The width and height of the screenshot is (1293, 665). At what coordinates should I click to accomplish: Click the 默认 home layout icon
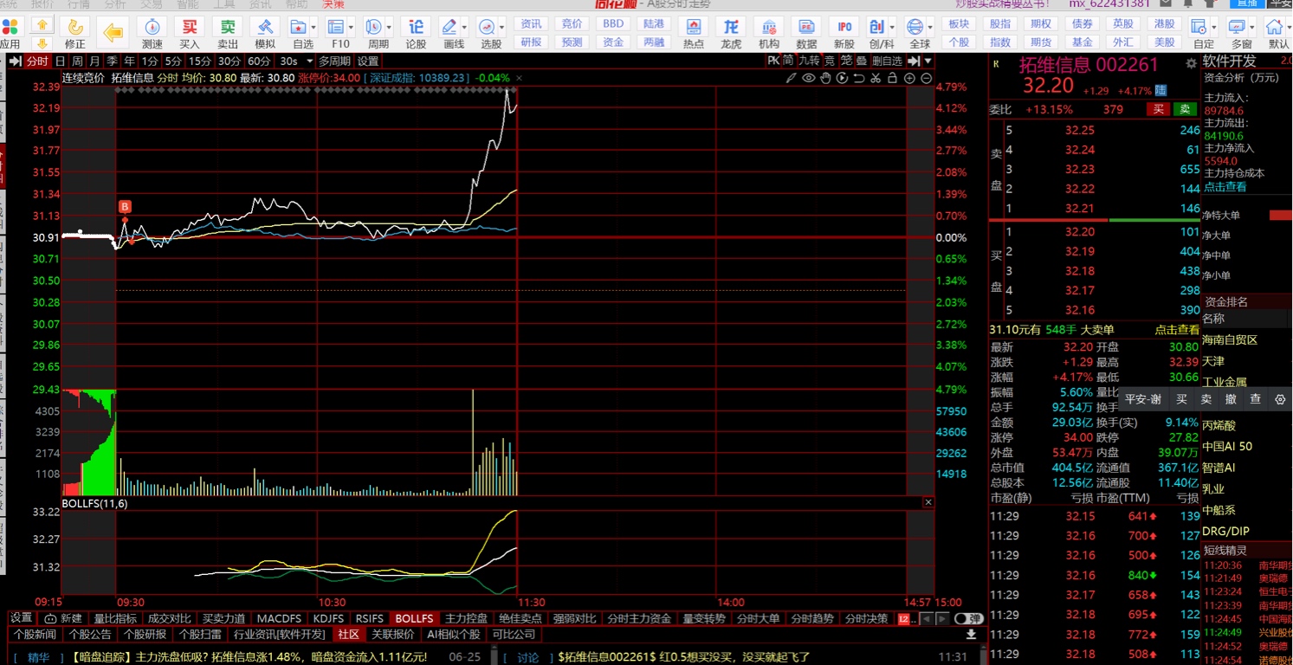[1278, 32]
